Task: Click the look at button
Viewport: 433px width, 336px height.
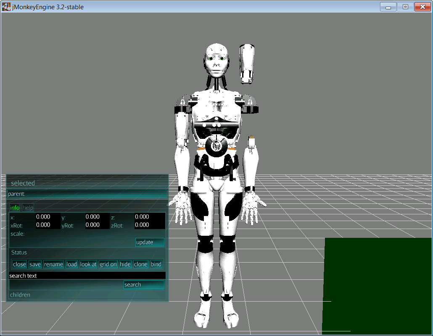Action: [88, 264]
